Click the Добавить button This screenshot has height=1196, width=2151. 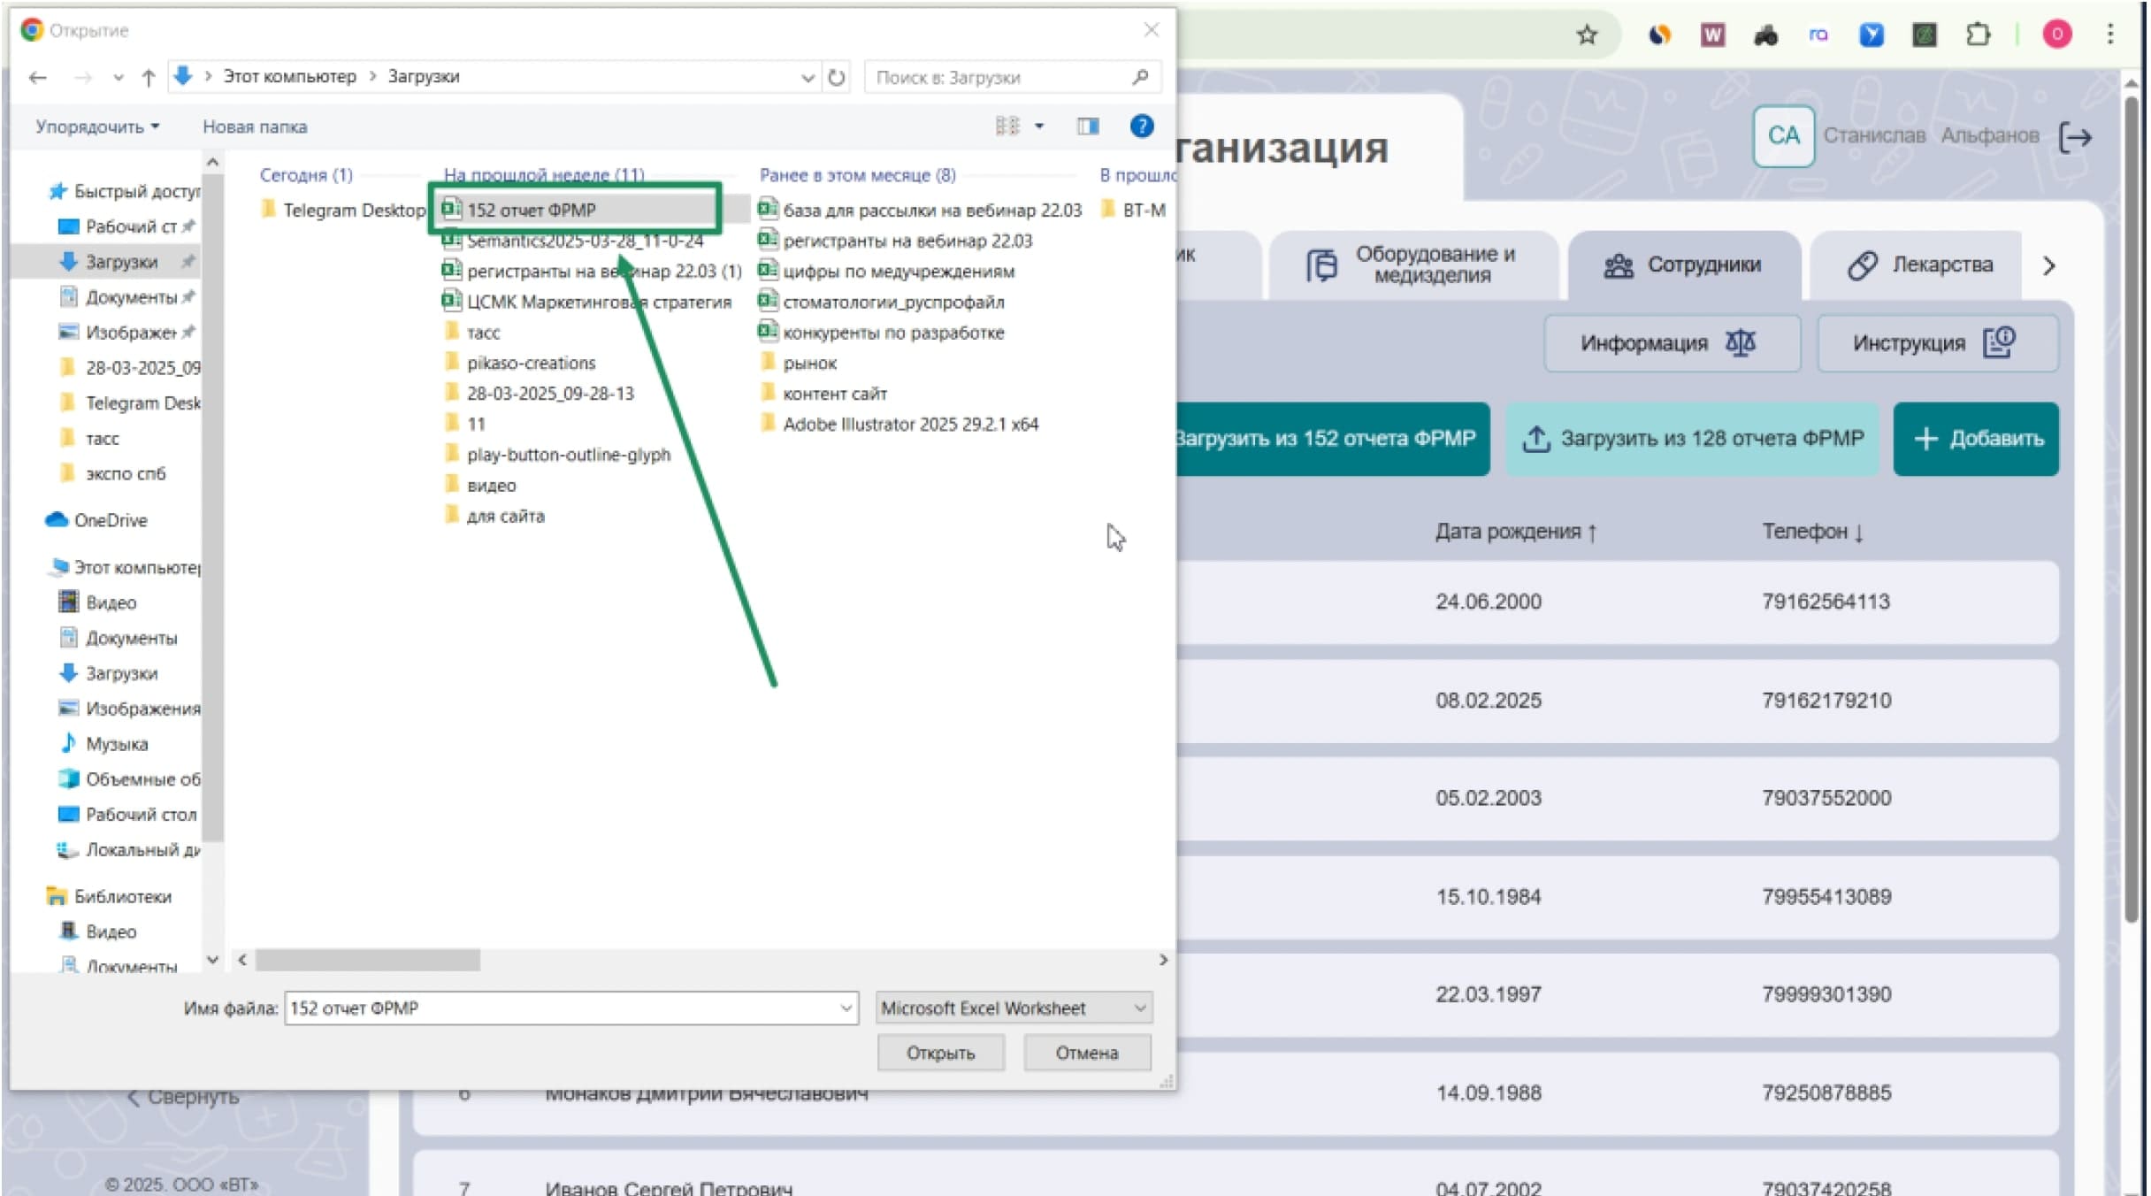pos(1976,439)
